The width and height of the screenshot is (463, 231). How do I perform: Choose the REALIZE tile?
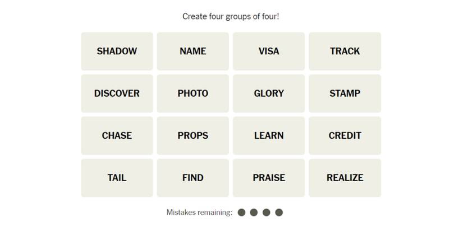(x=345, y=178)
